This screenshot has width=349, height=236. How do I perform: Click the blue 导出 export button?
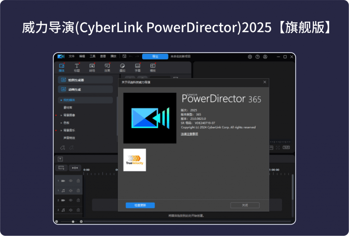[x=155, y=56]
